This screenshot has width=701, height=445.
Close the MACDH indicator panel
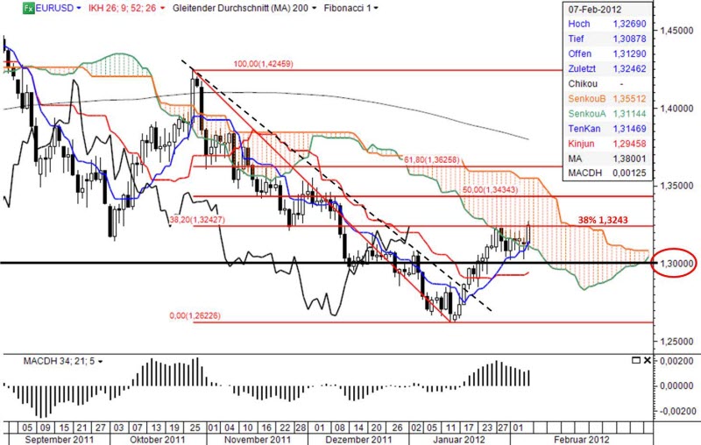coord(647,360)
